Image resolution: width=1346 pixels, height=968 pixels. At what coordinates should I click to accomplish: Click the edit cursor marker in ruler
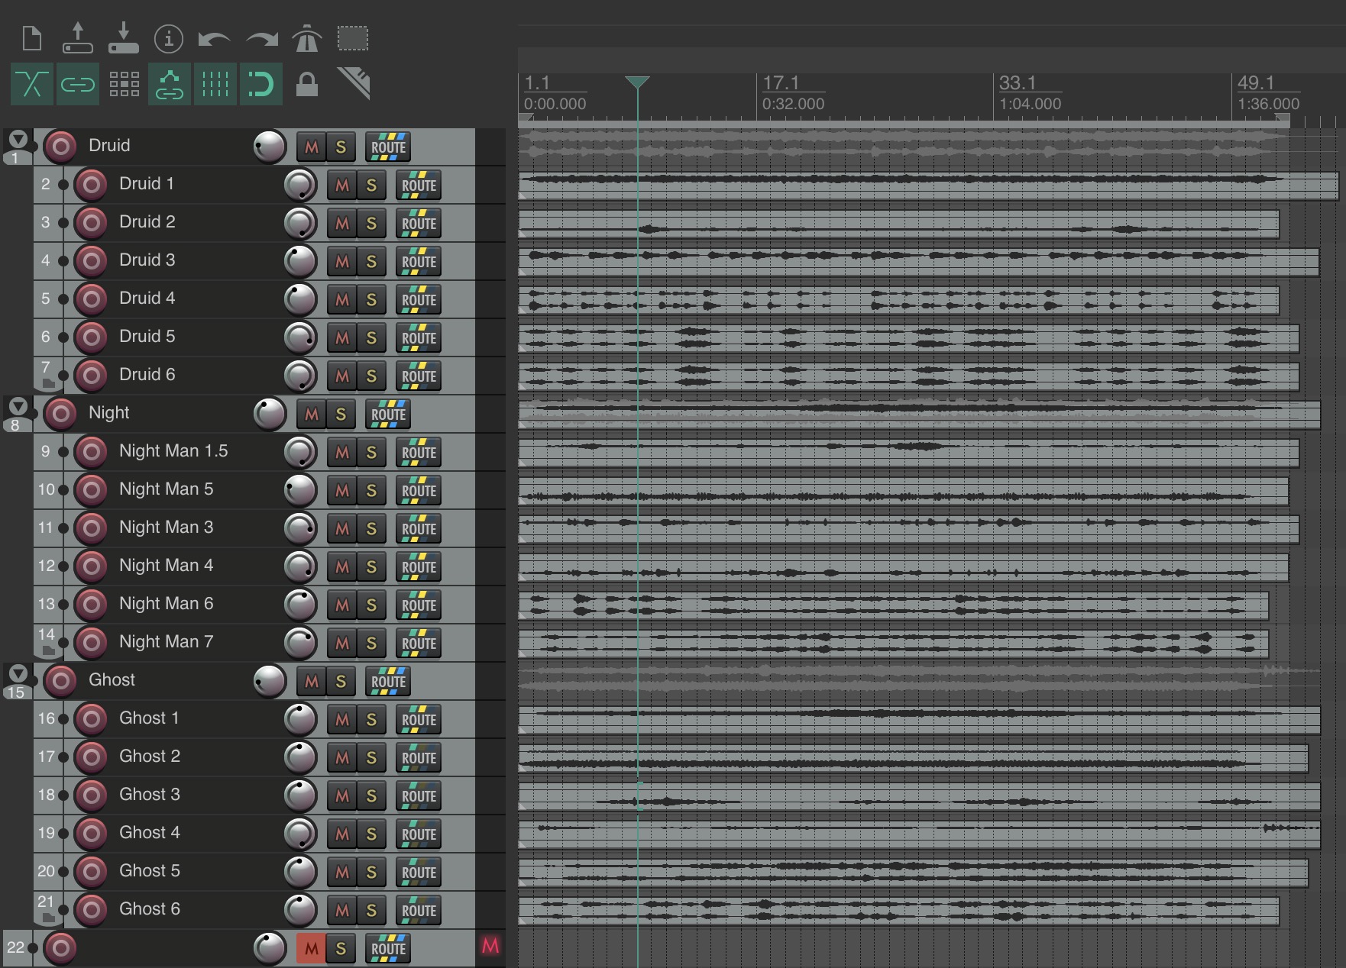coord(637,82)
